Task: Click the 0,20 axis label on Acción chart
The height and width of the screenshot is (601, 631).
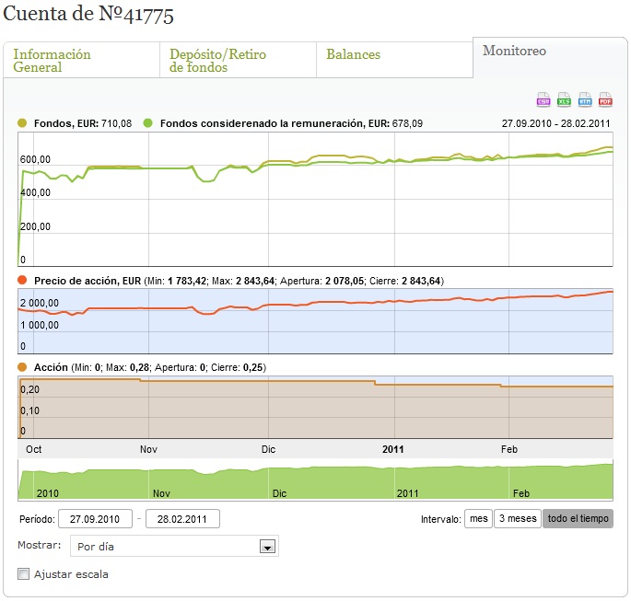Action: tap(29, 389)
